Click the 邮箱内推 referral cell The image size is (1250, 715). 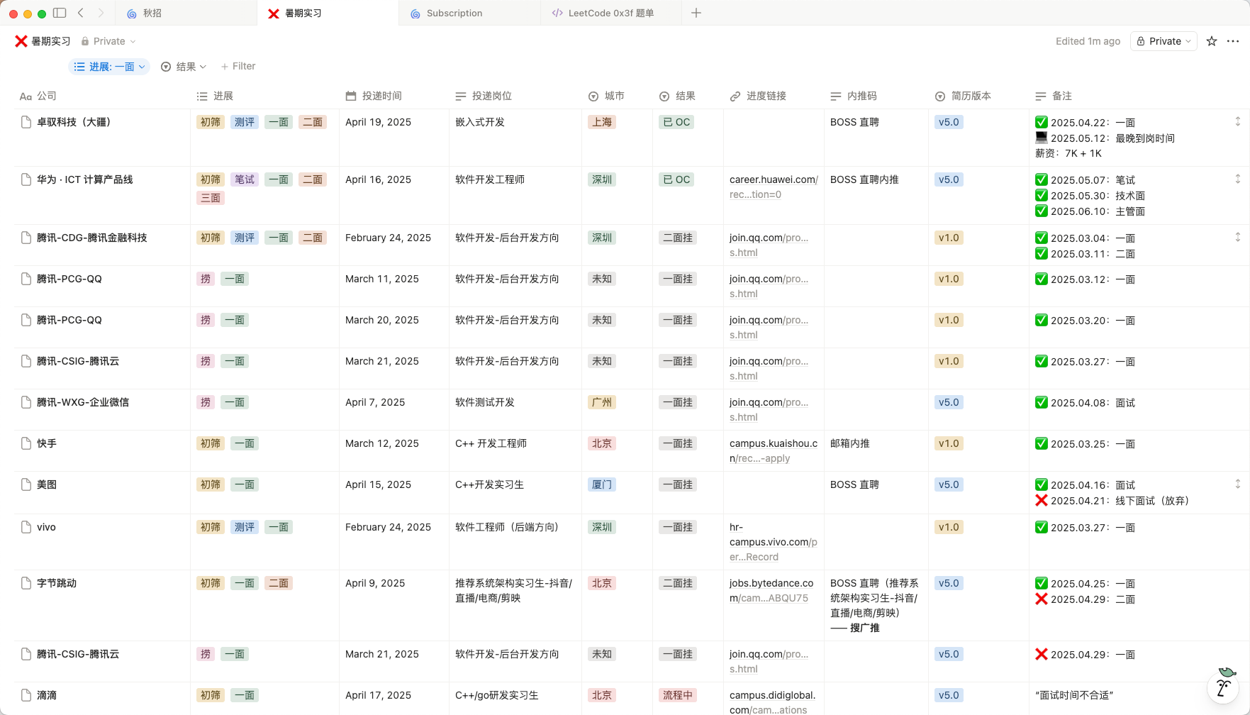pos(850,443)
